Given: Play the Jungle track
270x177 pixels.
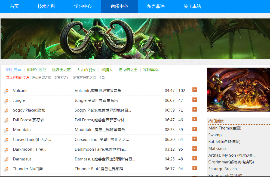Looking at the screenshot, I should (195, 100).
